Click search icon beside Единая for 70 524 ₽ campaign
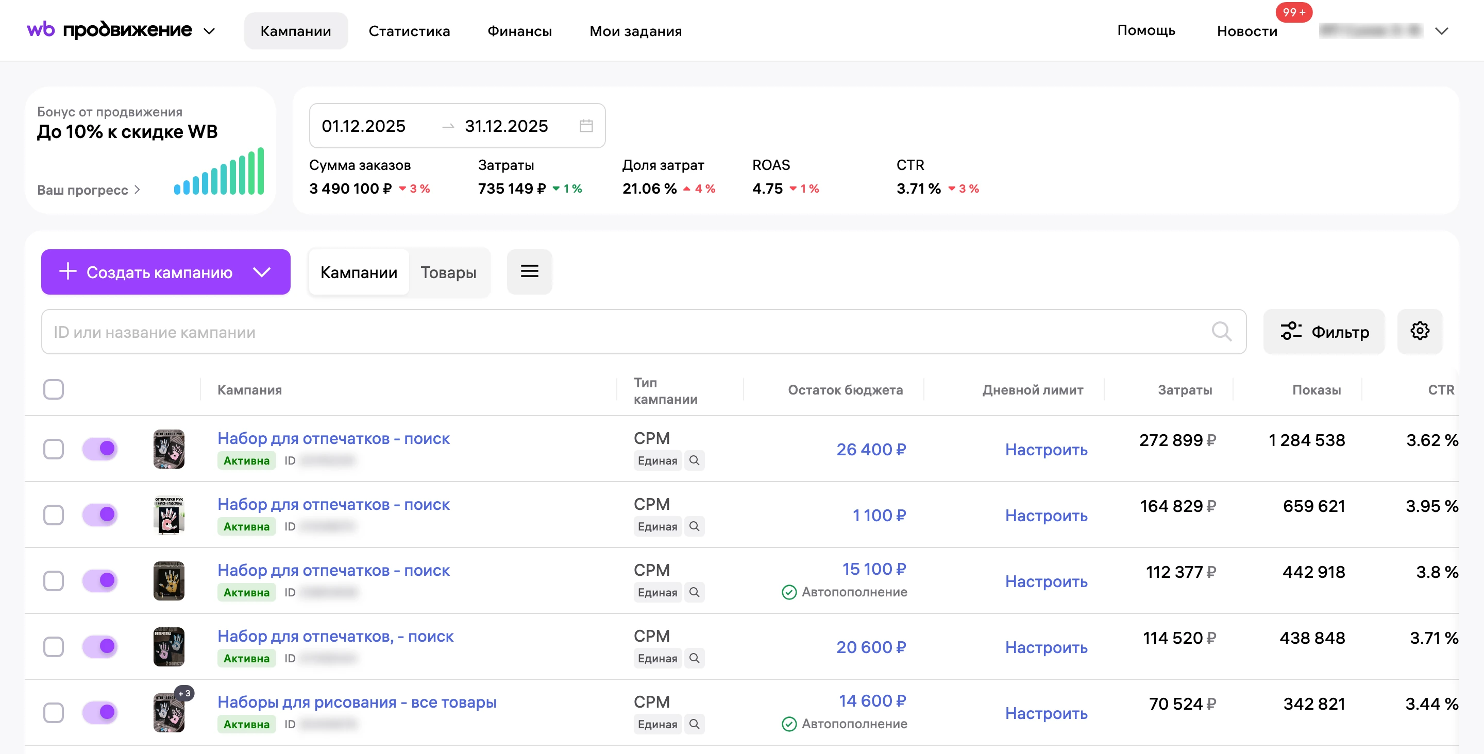The height and width of the screenshot is (754, 1484). (x=694, y=724)
